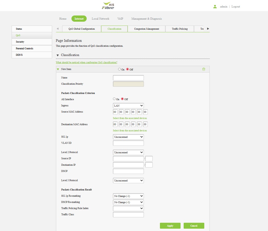
Task: Click the Cancel button
Action: pos(194,226)
